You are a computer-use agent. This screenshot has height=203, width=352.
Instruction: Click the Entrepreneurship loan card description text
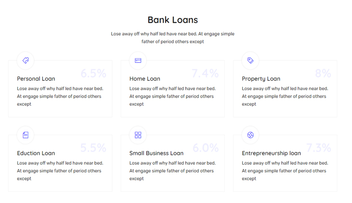(x=285, y=171)
